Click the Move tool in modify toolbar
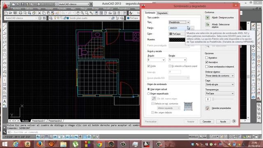The image size is (263, 148). pos(254,46)
